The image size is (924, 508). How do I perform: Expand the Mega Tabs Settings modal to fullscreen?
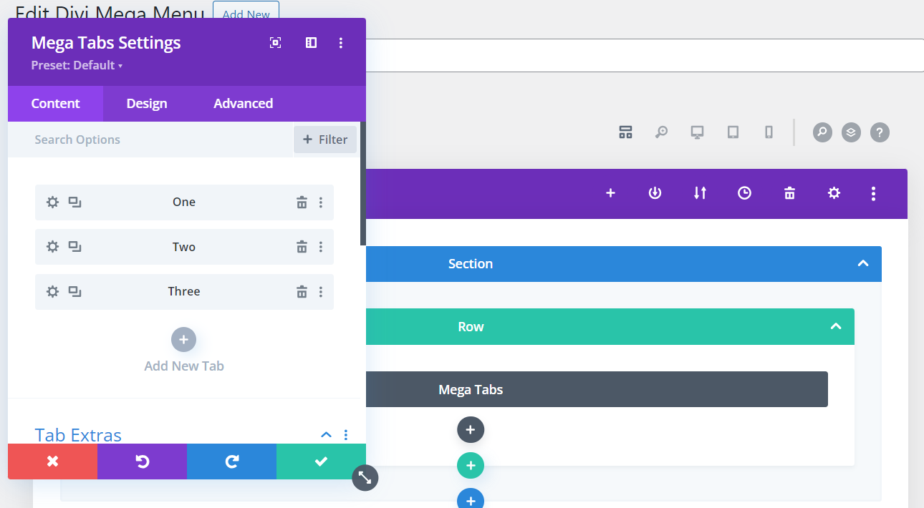click(275, 42)
